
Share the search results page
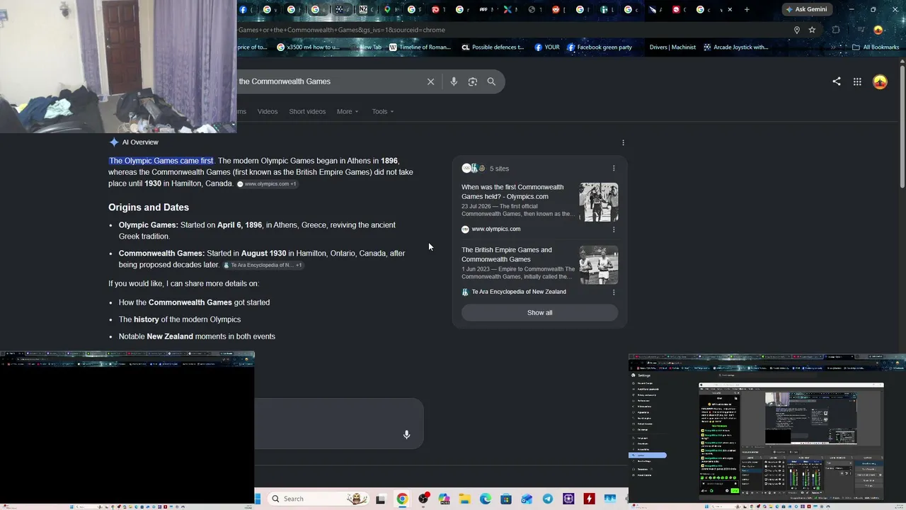837,81
